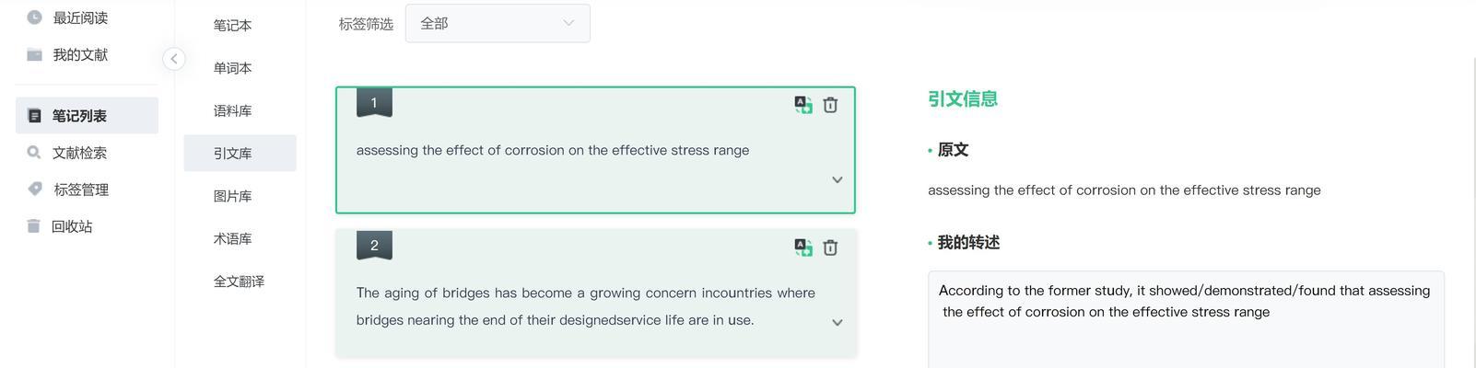Open 文献检索 in the sidebar
Viewport: 1476px width, 368px height.
point(87,153)
